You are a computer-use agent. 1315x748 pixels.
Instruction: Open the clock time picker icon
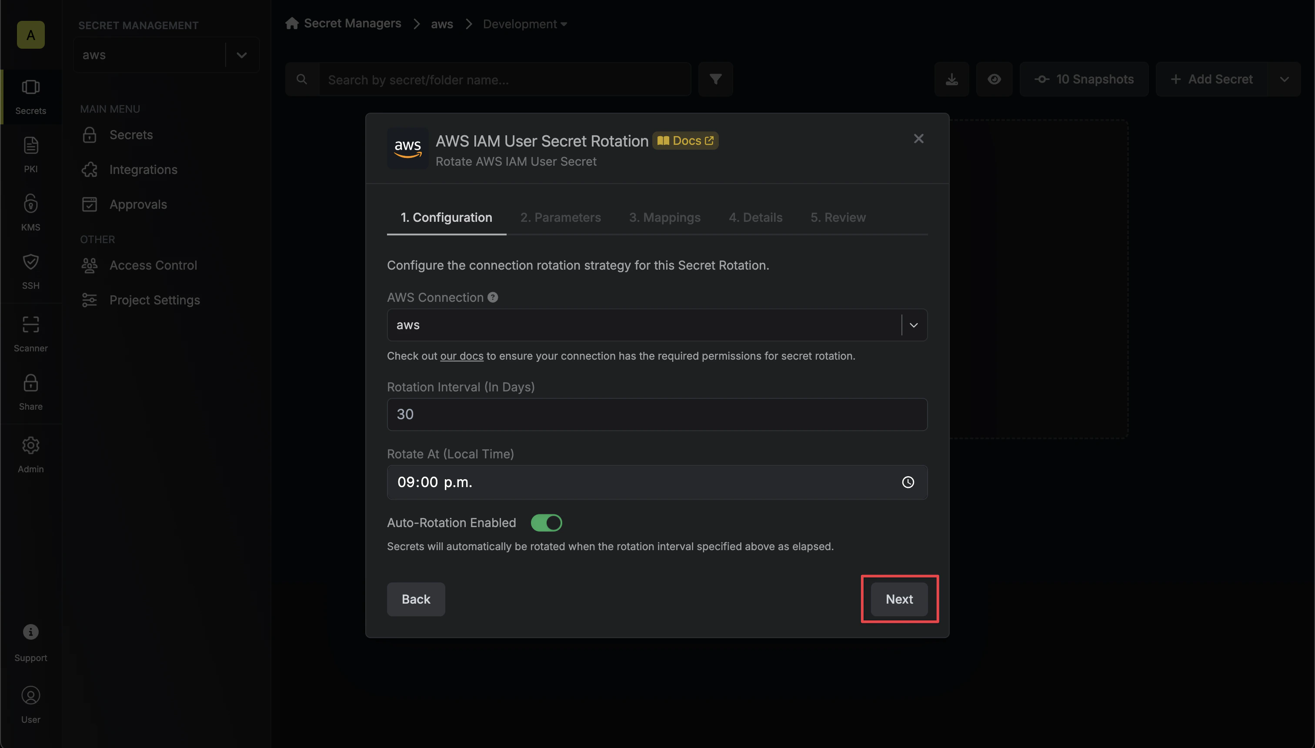pyautogui.click(x=908, y=482)
